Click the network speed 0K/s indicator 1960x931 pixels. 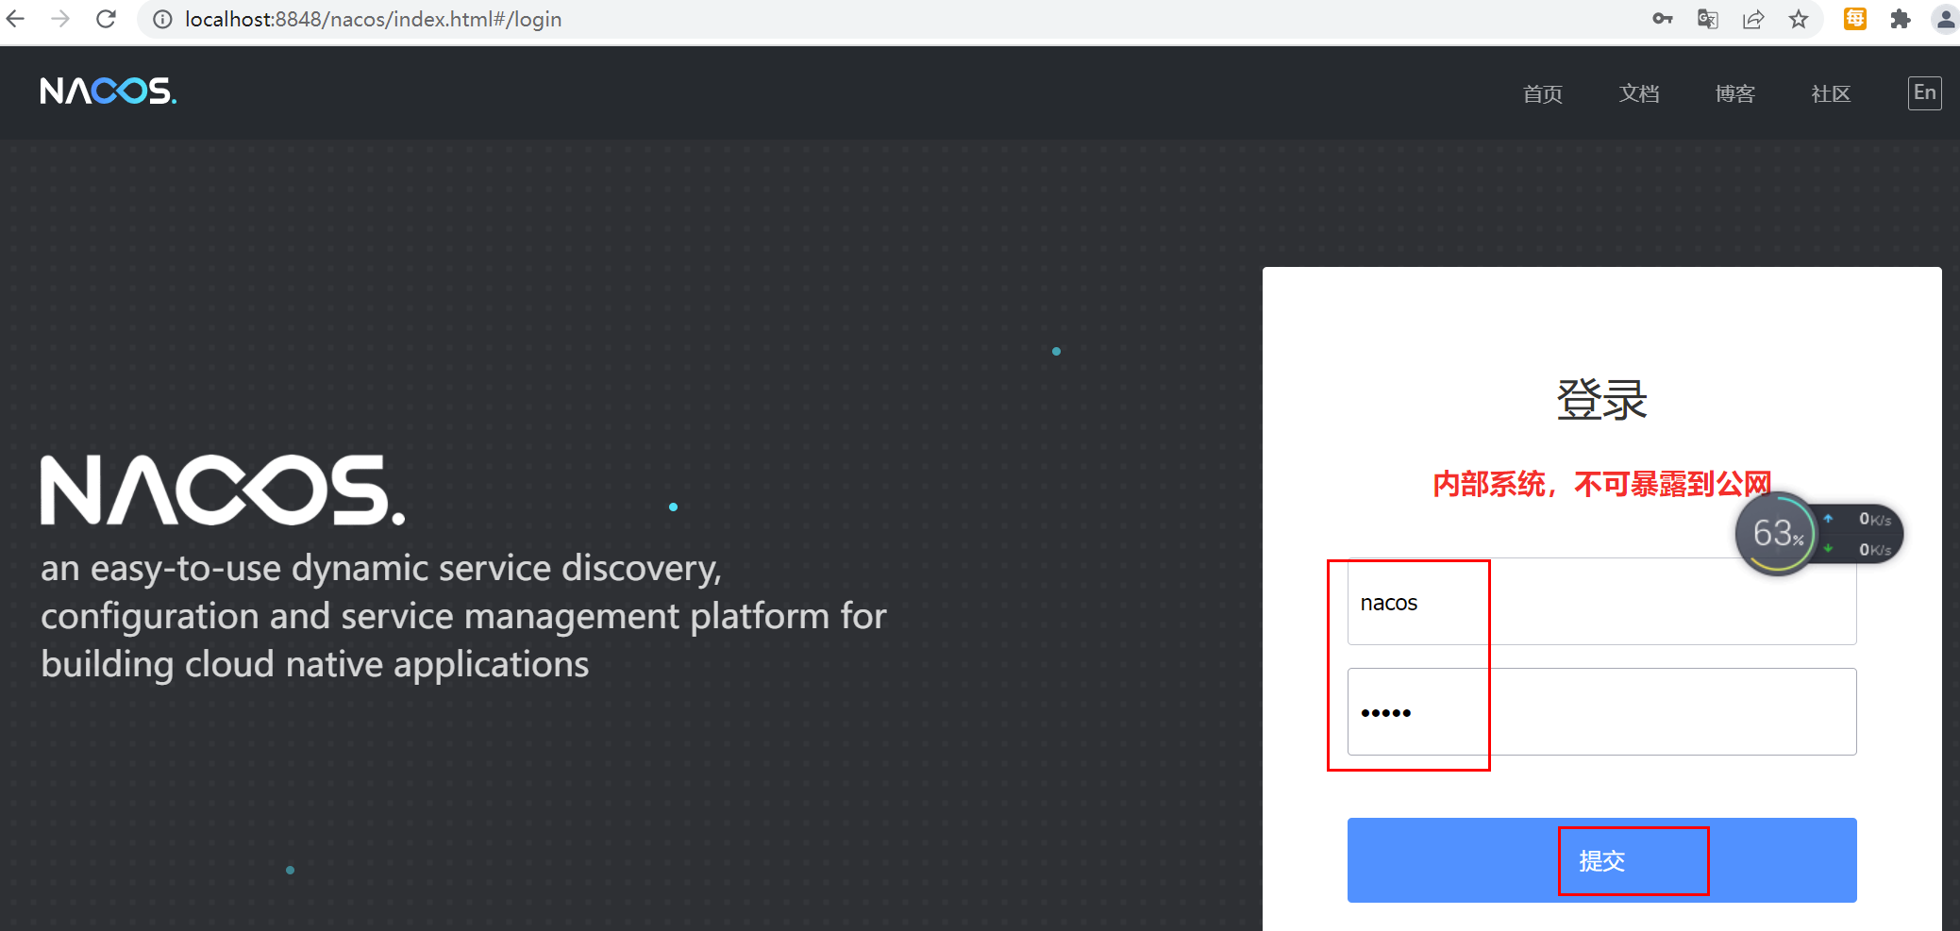point(1860,534)
